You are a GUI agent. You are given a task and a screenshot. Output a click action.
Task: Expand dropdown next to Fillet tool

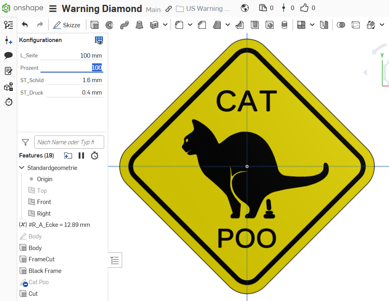[190, 24]
